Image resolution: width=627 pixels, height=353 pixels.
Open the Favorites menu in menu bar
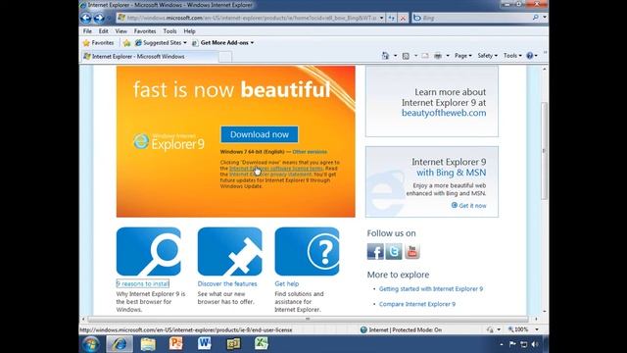pos(145,31)
